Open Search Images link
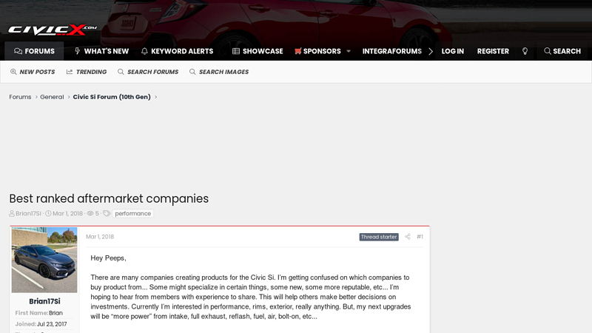The image size is (592, 333). tap(219, 72)
